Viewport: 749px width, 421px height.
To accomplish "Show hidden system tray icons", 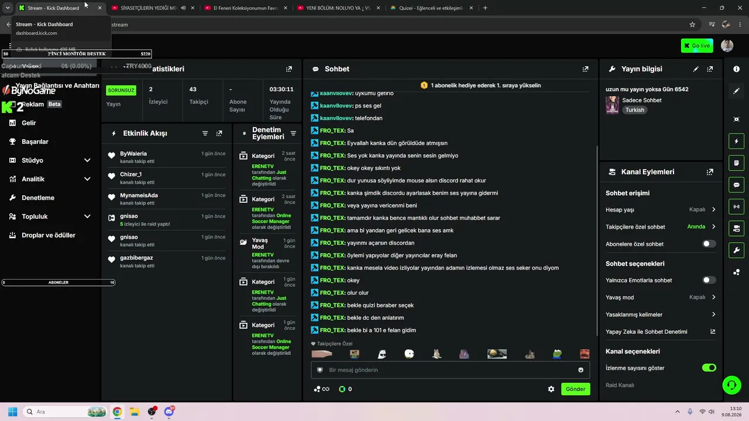I will pos(678,412).
